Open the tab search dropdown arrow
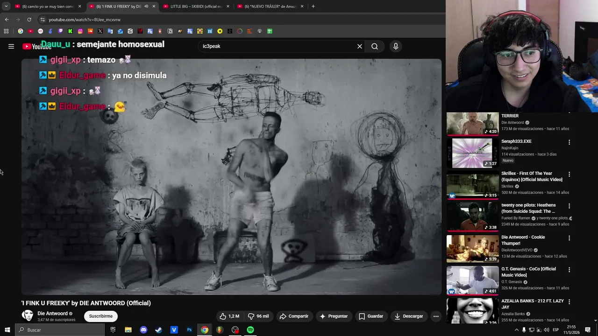The height and width of the screenshot is (336, 598). point(6,7)
